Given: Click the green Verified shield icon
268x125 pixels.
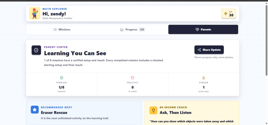Looking at the screenshot, I should coord(62,78).
